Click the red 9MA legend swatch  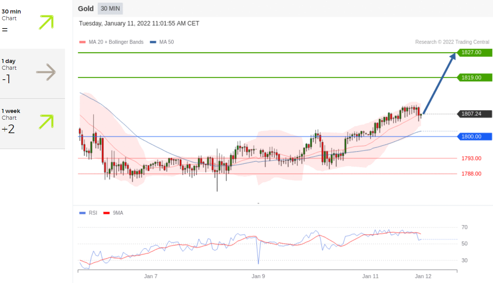tap(106, 213)
